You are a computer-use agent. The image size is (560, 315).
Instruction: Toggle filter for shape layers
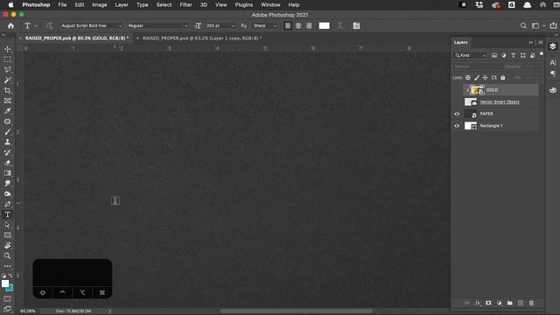523,55
